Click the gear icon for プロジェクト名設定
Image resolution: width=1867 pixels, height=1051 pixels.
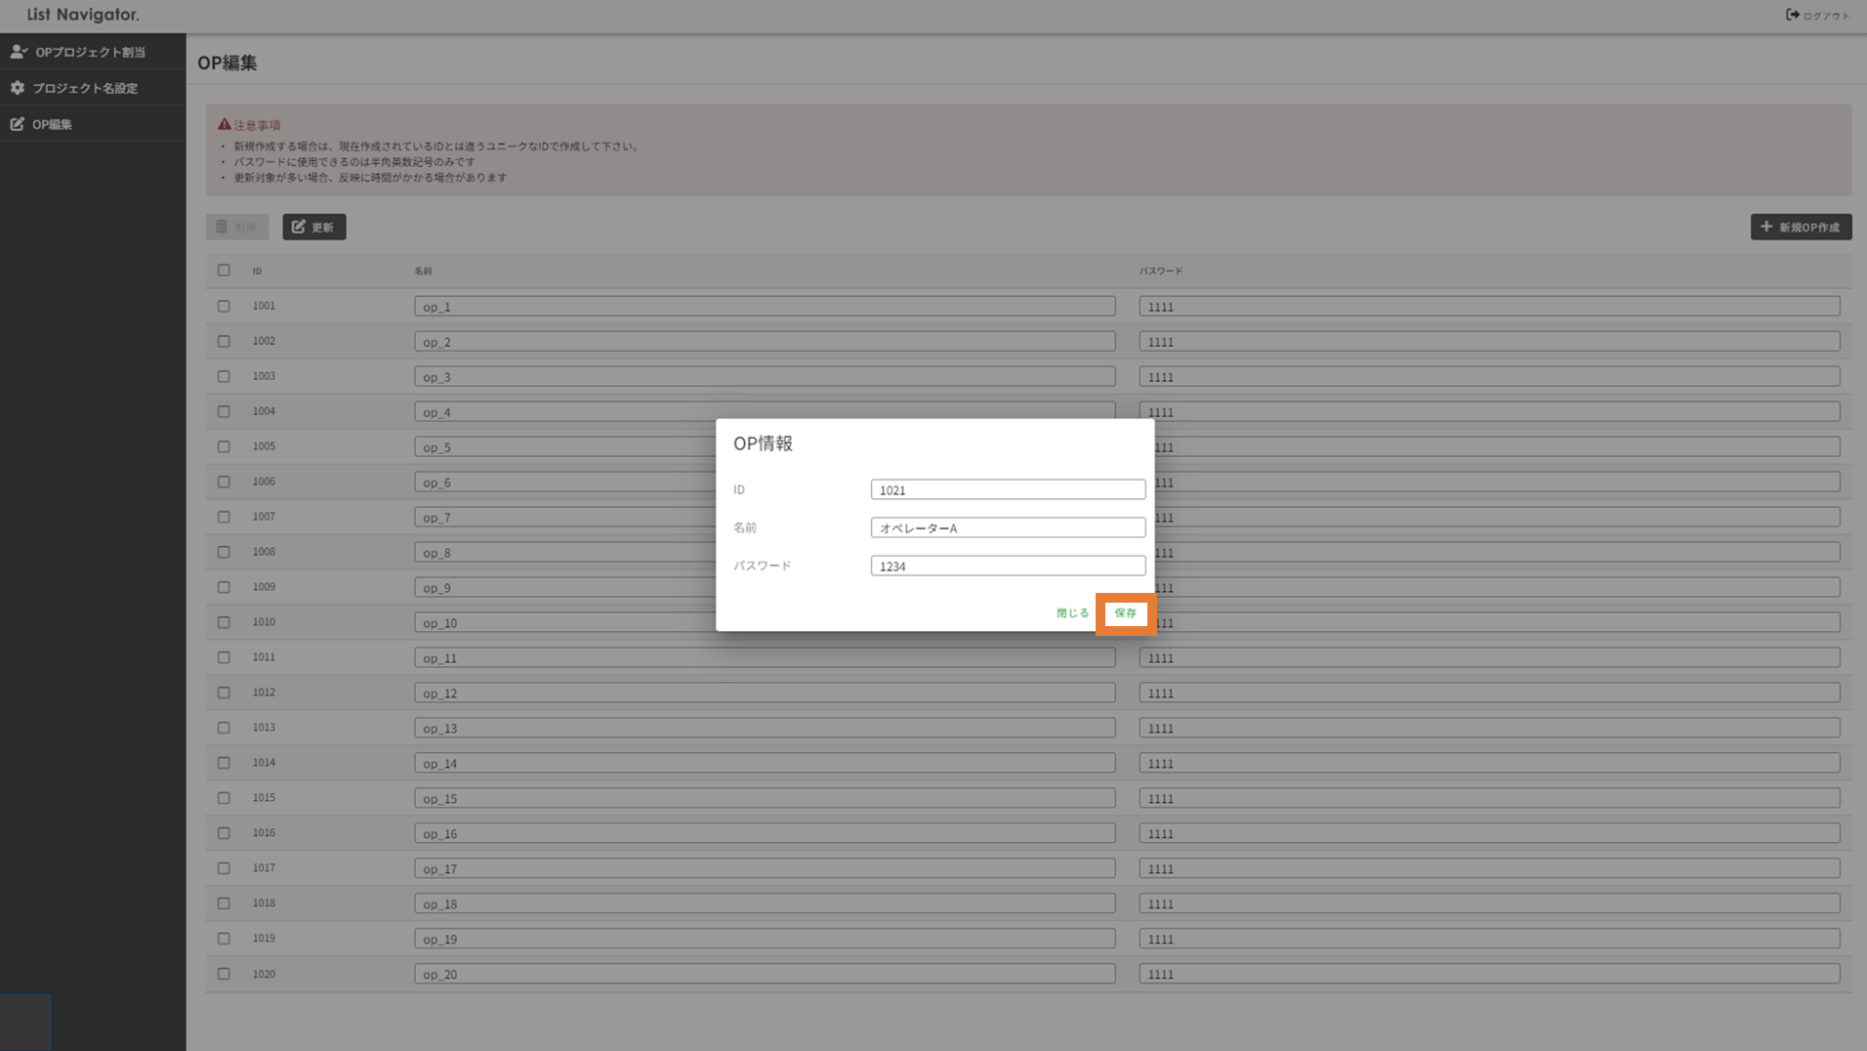point(18,88)
